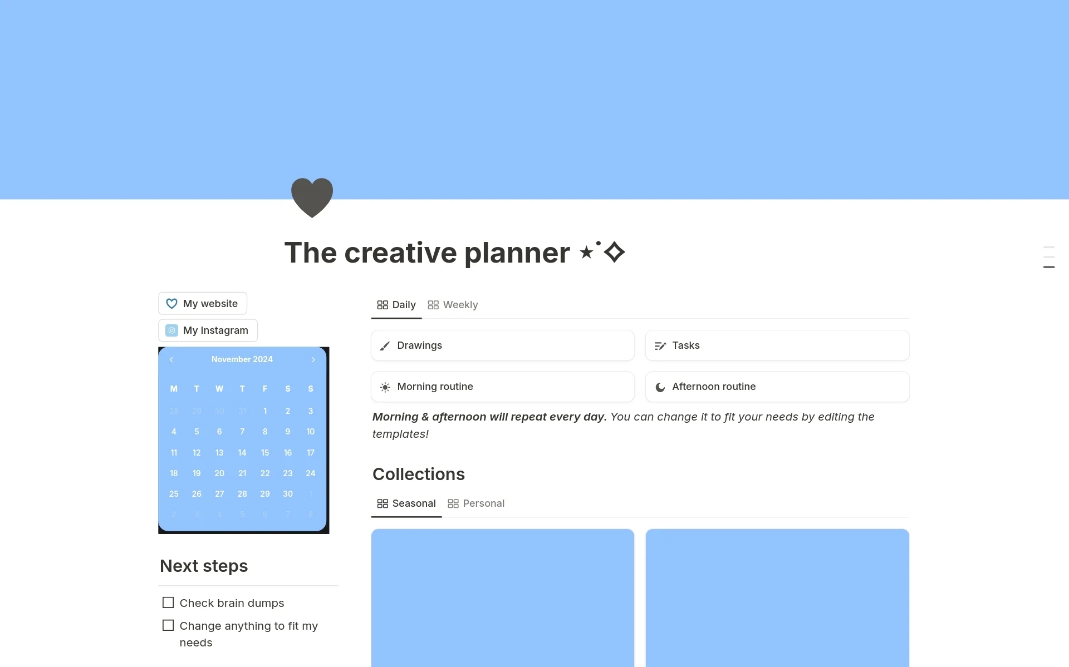Click the Morning routine sun icon

385,387
